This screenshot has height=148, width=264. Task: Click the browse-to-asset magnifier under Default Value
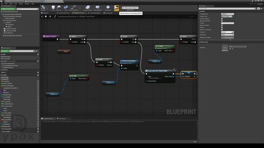pyautogui.click(x=233, y=49)
